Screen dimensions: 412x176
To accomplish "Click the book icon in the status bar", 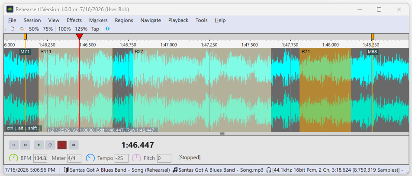I will point(66,170).
